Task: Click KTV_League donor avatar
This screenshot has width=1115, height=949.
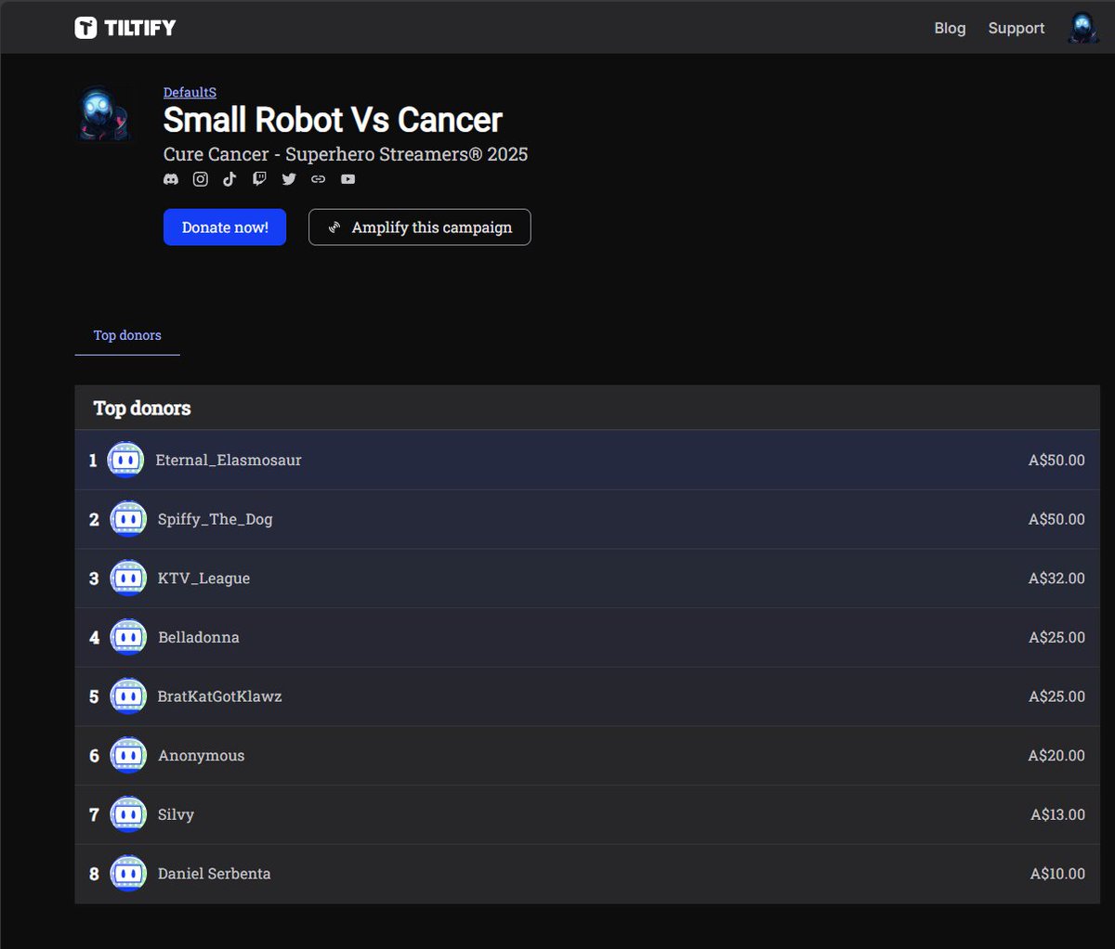Action: point(128,578)
